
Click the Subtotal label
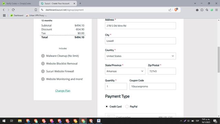(x=46, y=25)
